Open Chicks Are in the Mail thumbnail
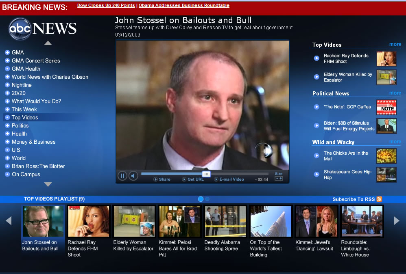This screenshot has height=274, width=406. [x=386, y=156]
